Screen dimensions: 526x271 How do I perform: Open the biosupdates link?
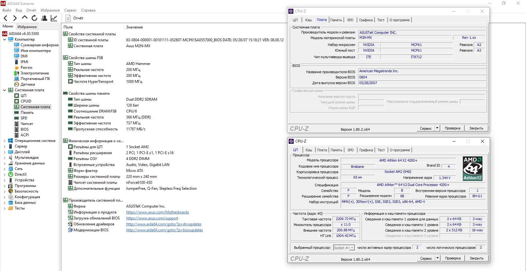tap(164, 230)
